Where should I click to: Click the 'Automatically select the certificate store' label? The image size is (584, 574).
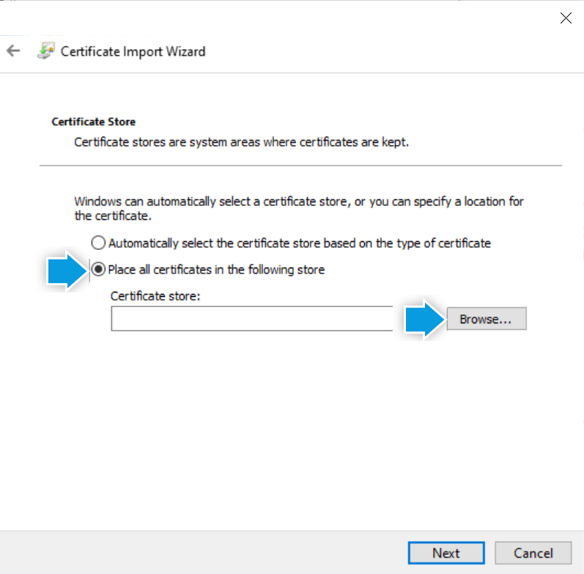300,243
